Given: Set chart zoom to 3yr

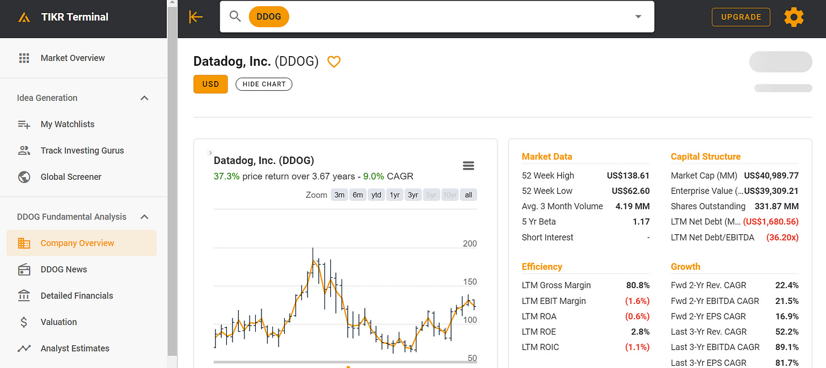Looking at the screenshot, I should (x=413, y=195).
